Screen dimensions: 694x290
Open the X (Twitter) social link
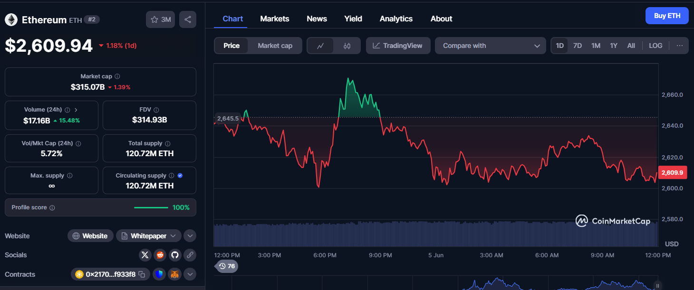(x=145, y=255)
